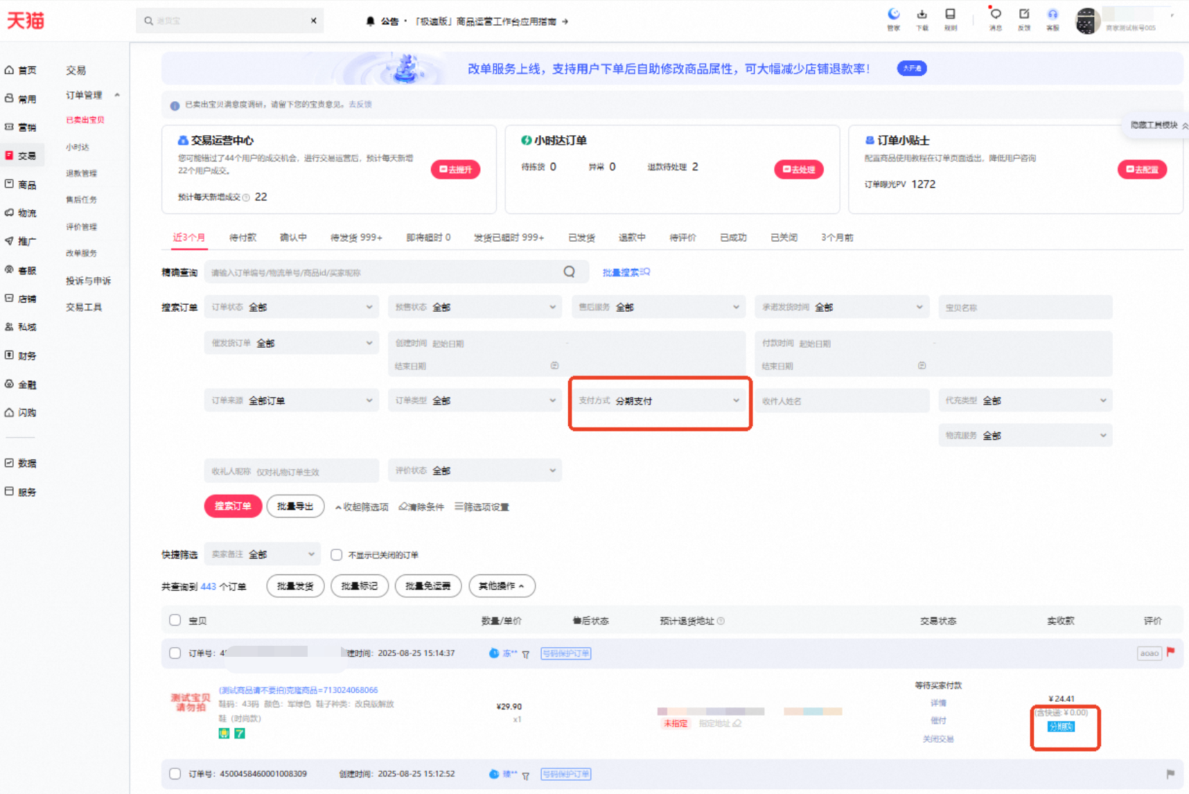Click the 宝贝名称 input field
The image size is (1189, 794).
1025,308
